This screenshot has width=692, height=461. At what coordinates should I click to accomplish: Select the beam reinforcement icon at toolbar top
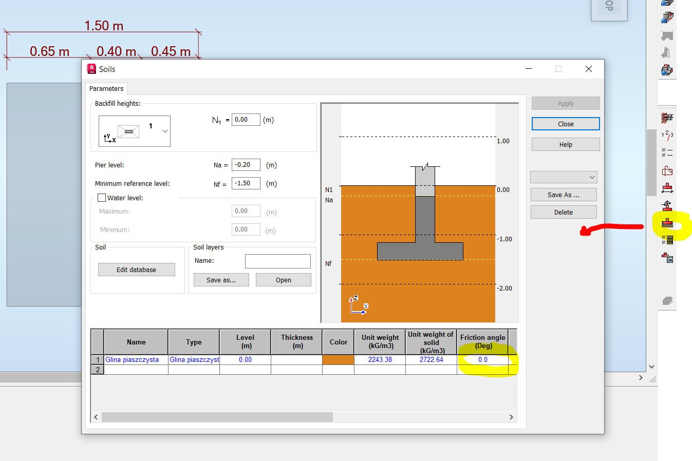[x=666, y=3]
